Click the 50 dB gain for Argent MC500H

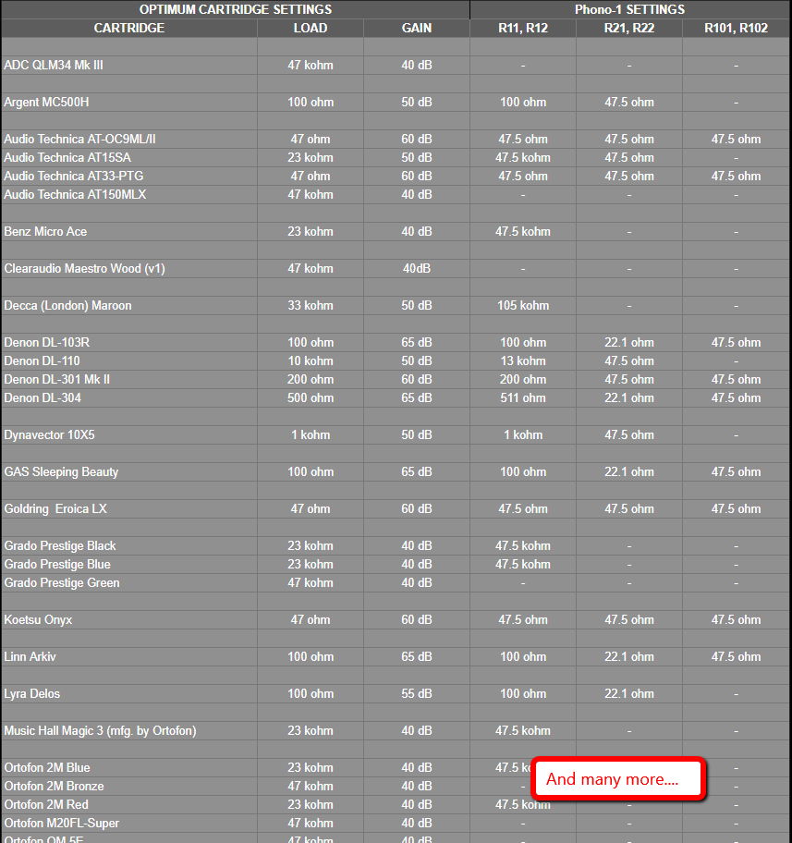[417, 103]
